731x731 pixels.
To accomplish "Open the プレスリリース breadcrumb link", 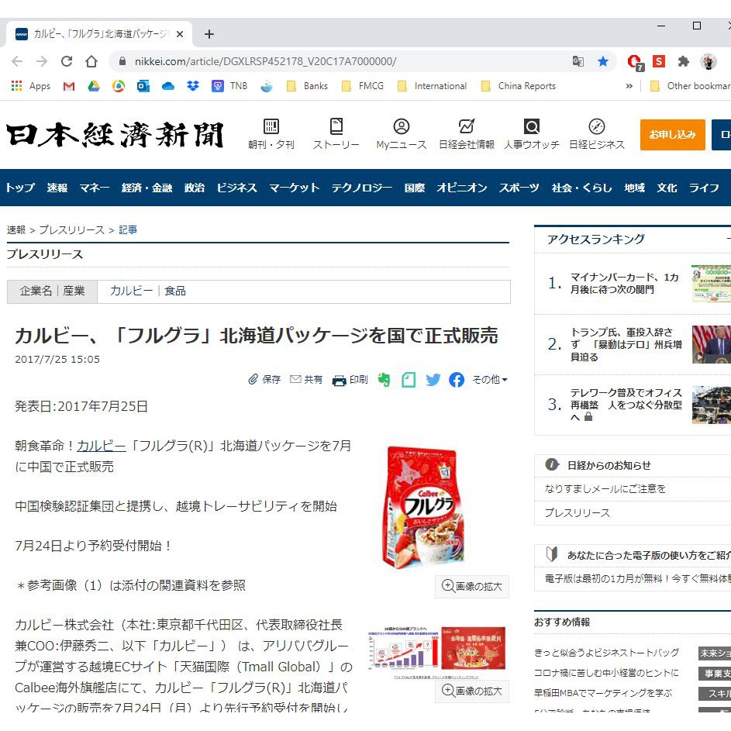I will [72, 229].
